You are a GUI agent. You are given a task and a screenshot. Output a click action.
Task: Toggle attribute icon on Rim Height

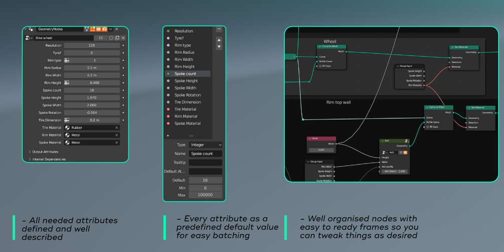(x=67, y=83)
